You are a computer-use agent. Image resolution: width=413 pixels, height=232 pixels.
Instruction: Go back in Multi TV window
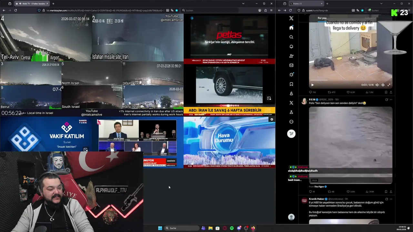coord(4,10)
